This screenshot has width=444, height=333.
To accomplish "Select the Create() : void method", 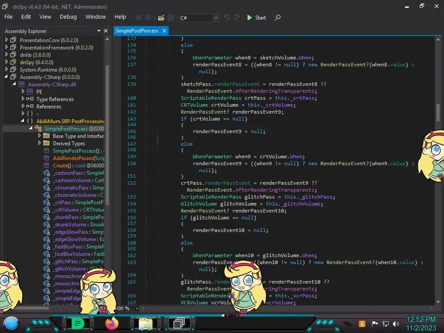I will point(78,165).
